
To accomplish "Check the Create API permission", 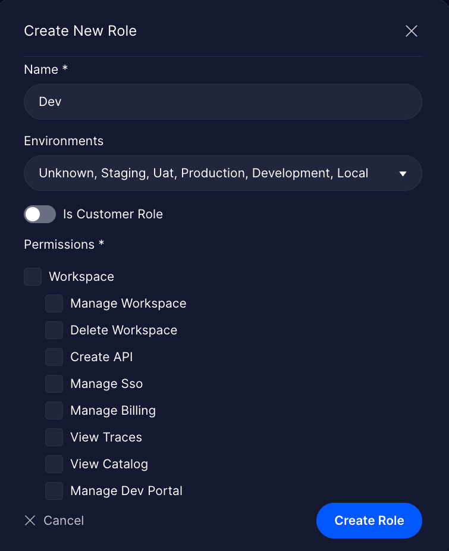I will (54, 357).
